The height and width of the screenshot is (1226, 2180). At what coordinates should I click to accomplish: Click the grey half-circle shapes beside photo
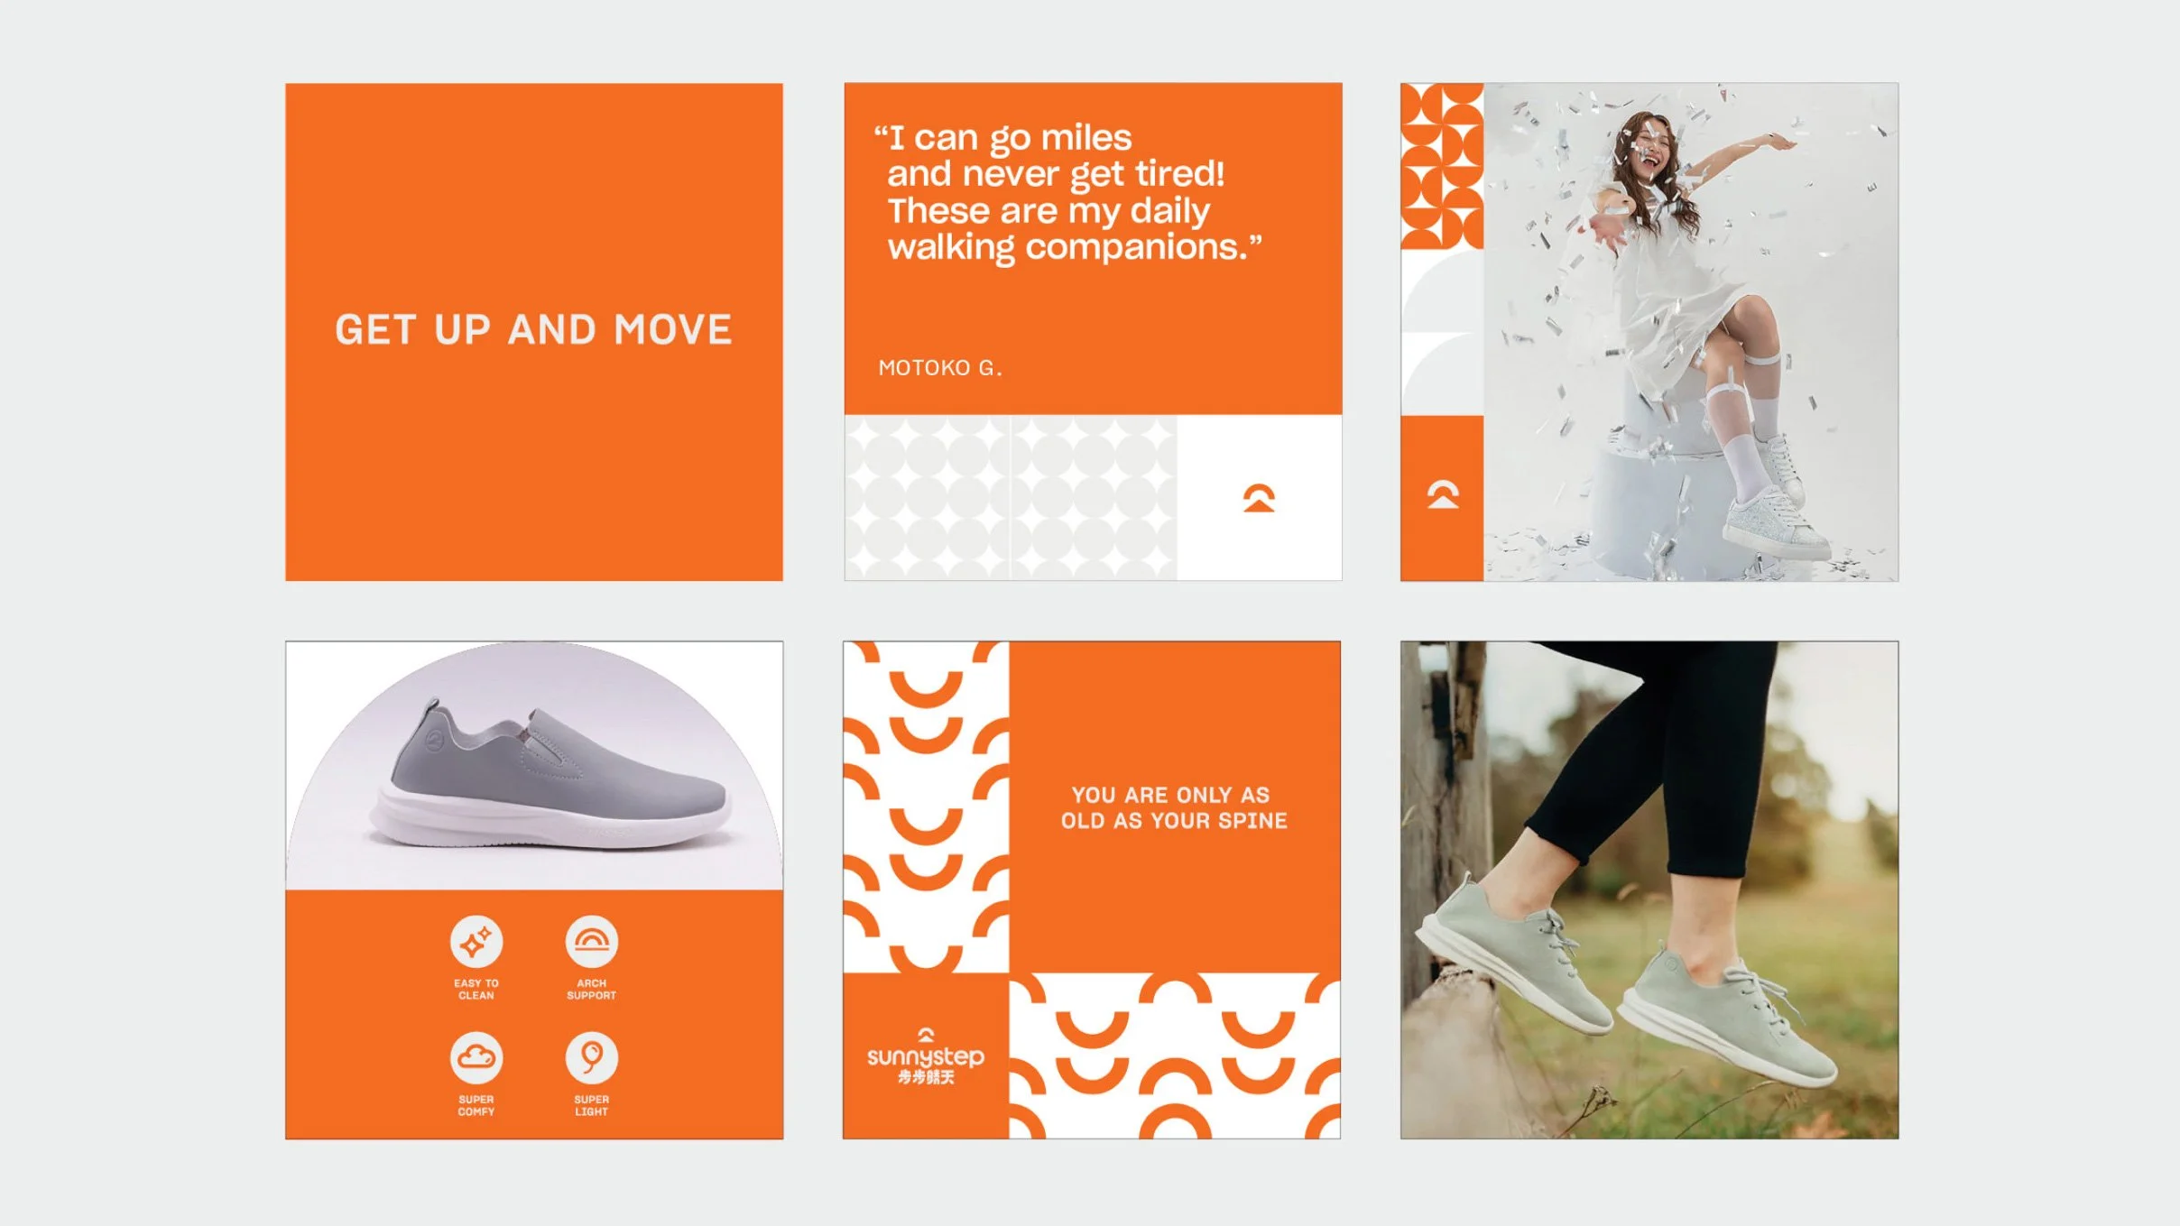coord(1441,332)
